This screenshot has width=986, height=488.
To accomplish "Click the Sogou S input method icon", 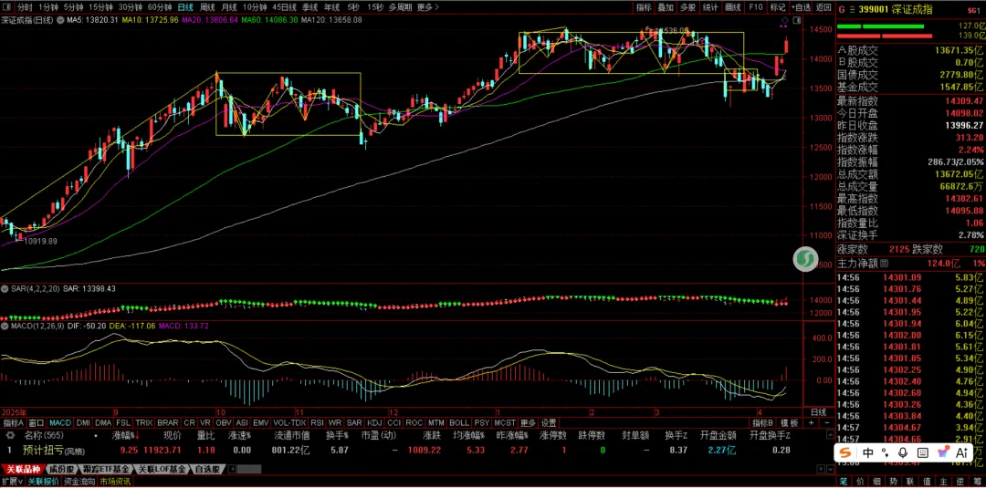I will tap(845, 452).
